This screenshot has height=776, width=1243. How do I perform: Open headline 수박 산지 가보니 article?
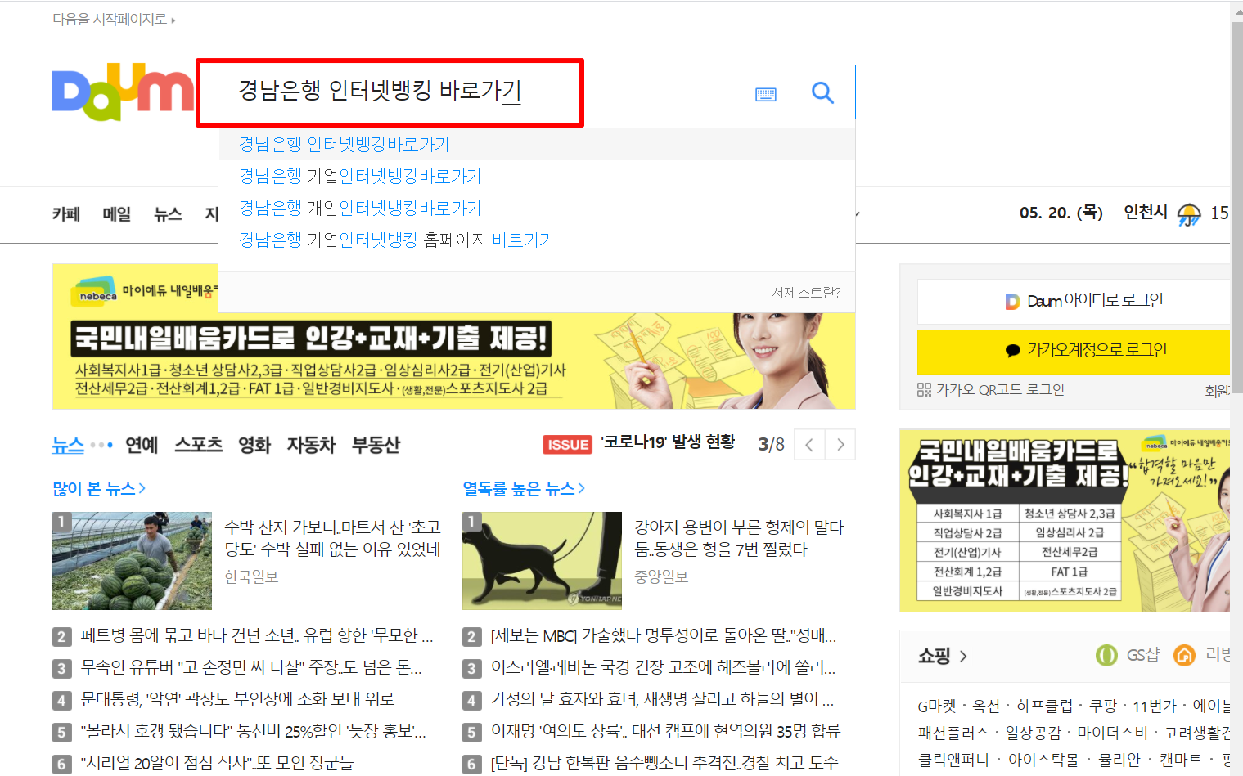(332, 538)
